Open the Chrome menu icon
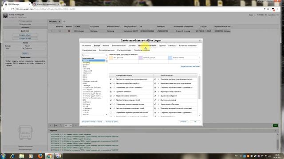 [x=278, y=9]
